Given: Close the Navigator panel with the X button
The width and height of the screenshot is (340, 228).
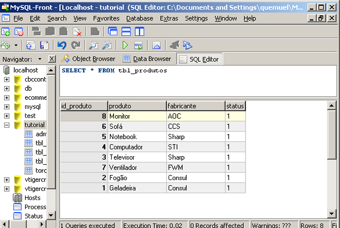Looking at the screenshot, I should click(52, 59).
